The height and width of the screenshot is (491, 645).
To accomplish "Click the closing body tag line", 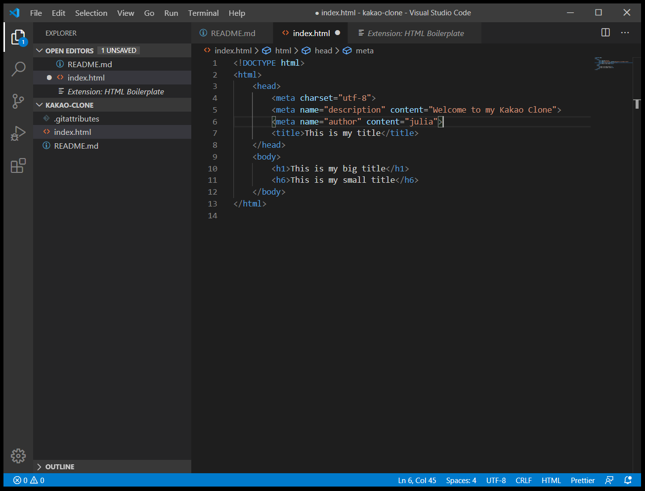I will coord(269,192).
